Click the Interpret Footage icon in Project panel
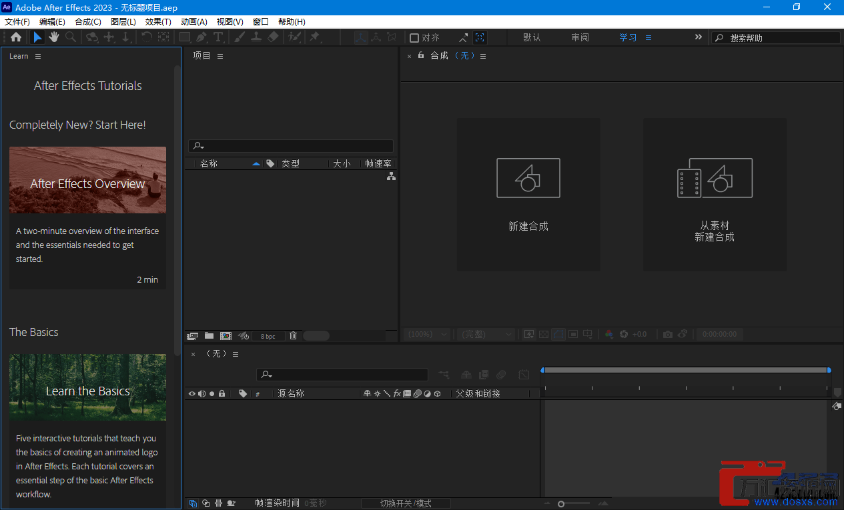The height and width of the screenshot is (510, 844). click(193, 336)
